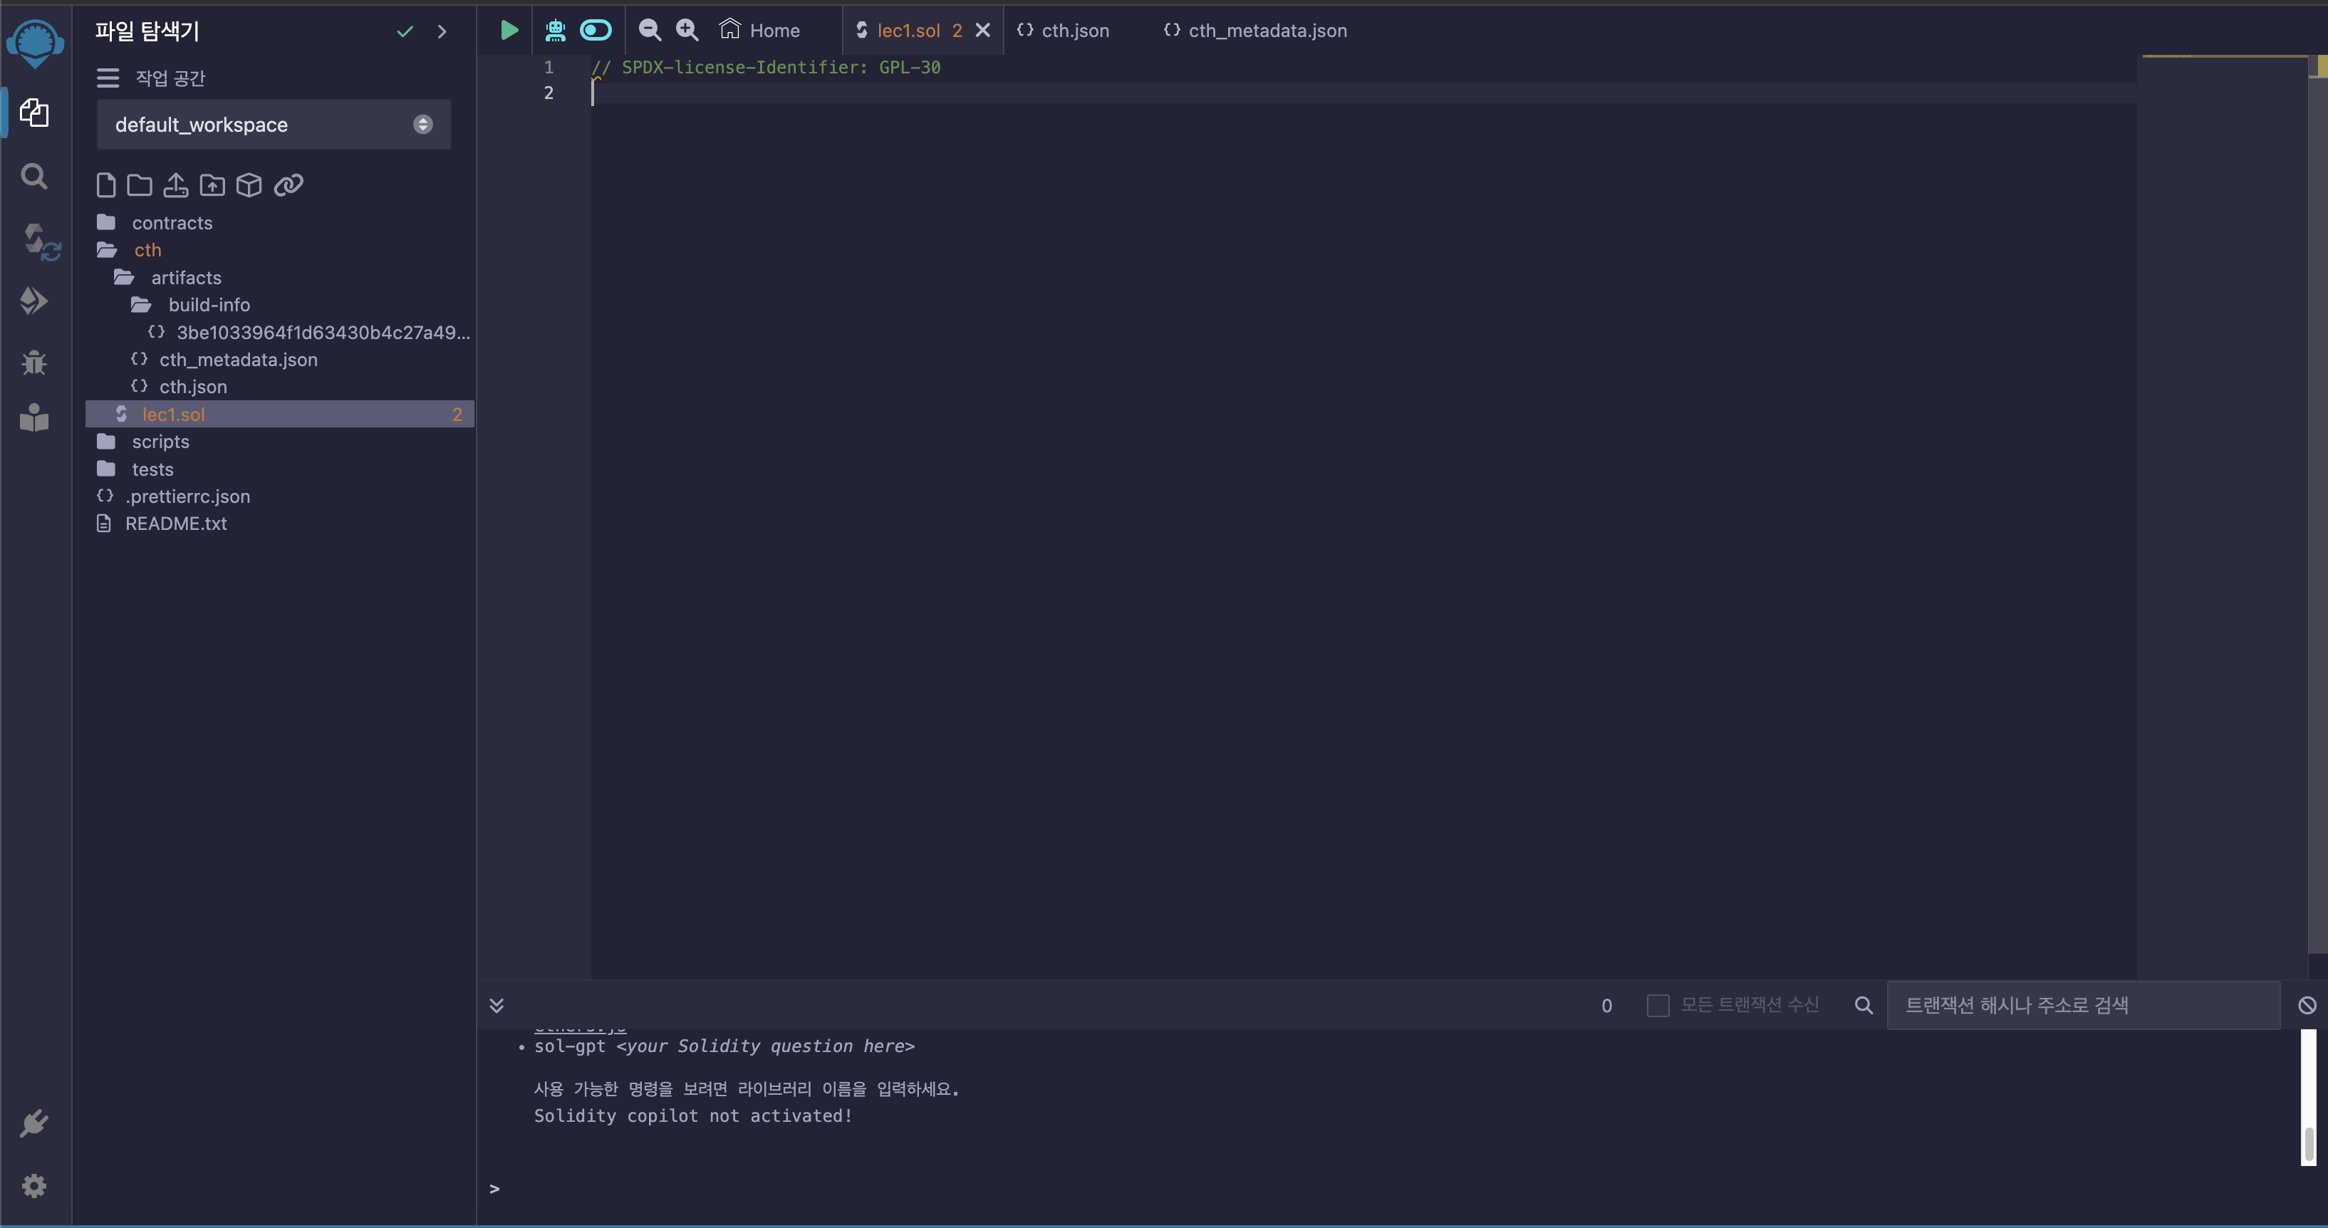This screenshot has height=1228, width=2328.
Task: Open the Solidity compiler panel
Action: coord(34,239)
